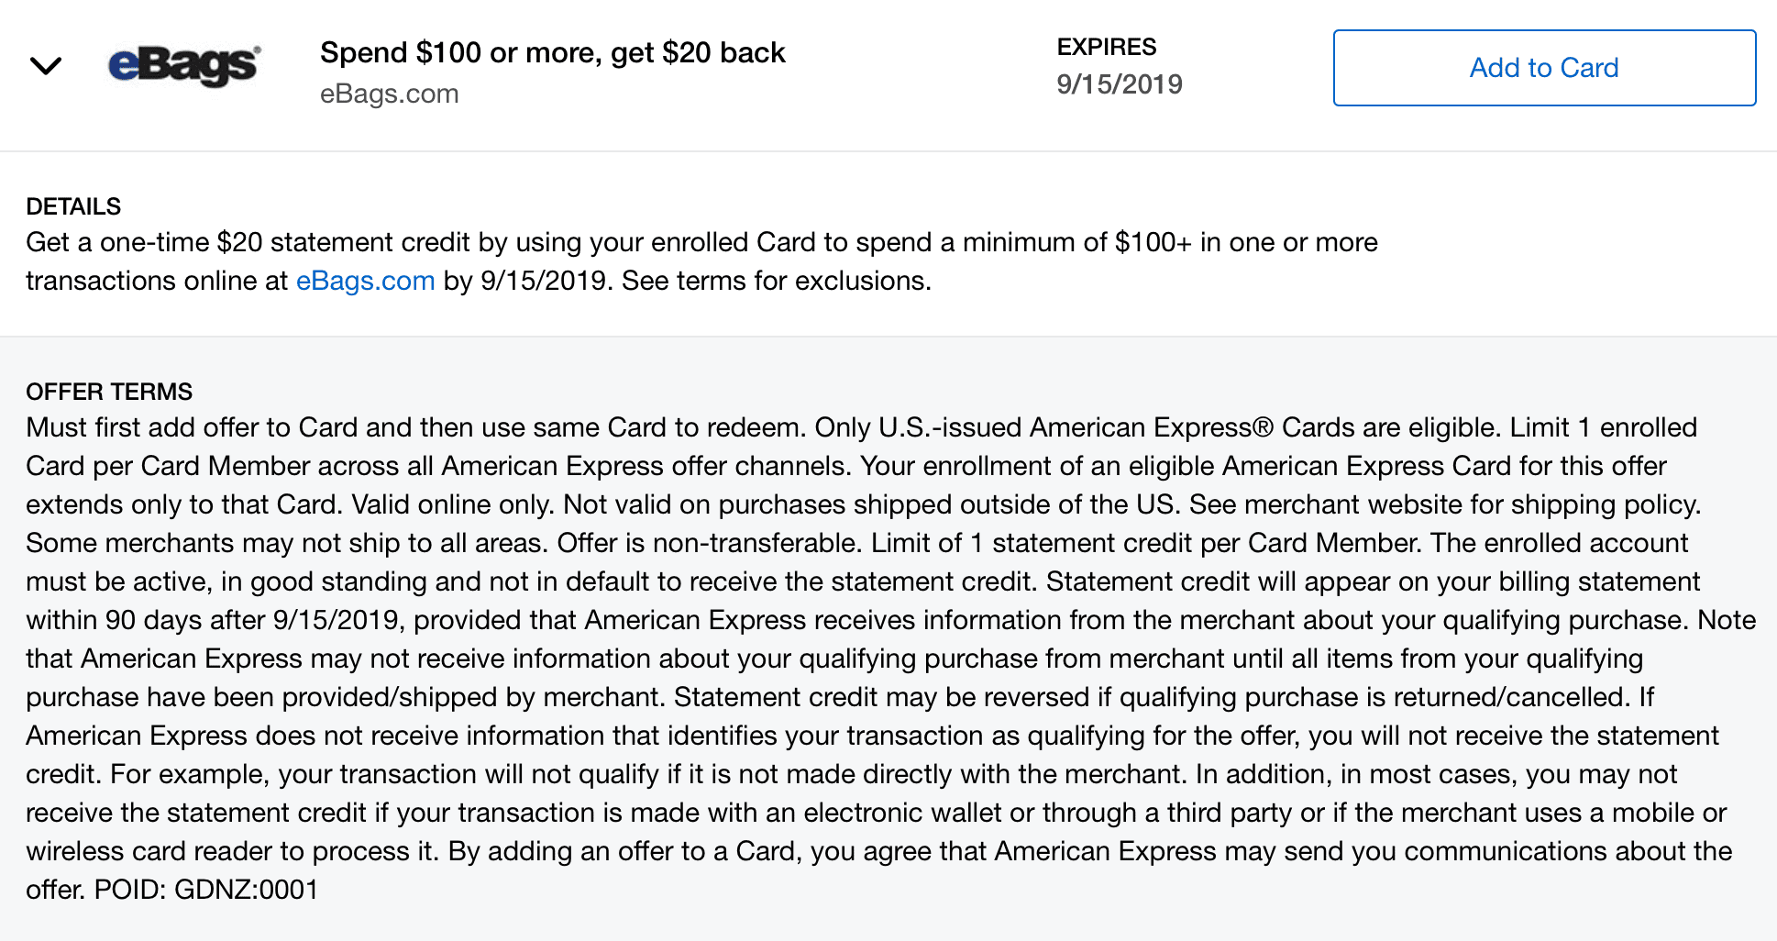This screenshot has width=1777, height=941.
Task: Open the eBags.com link in the details text
Action: click(365, 281)
